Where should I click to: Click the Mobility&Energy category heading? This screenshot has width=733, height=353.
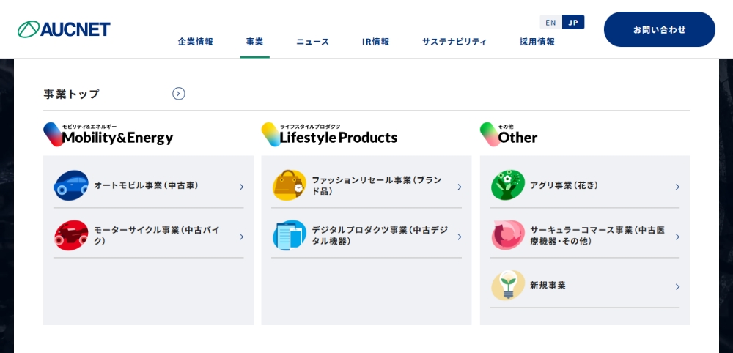coord(117,137)
